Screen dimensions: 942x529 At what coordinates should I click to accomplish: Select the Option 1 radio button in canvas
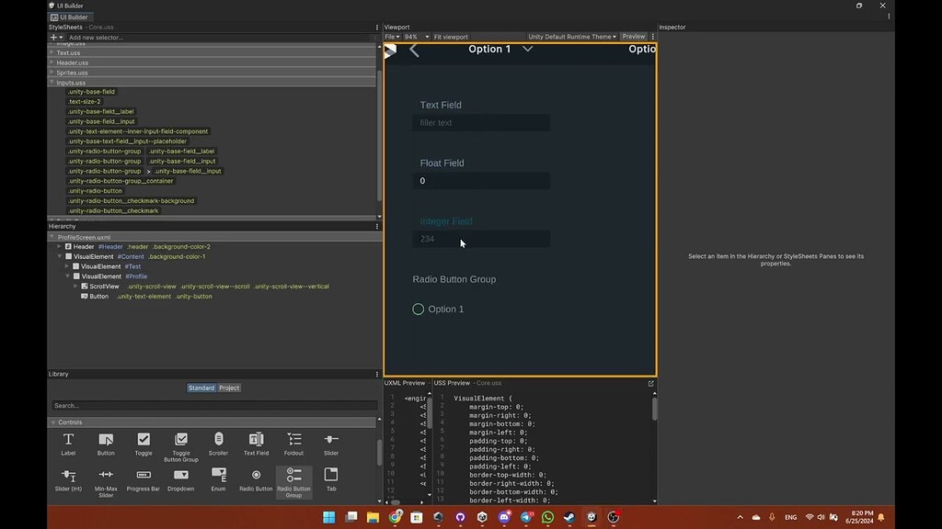(419, 310)
